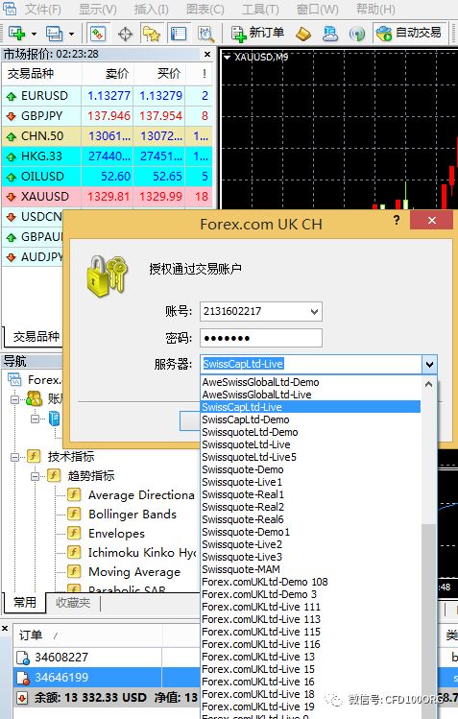Image resolution: width=458 pixels, height=719 pixels.
Task: Open the 账号 account dropdown
Action: (x=314, y=312)
